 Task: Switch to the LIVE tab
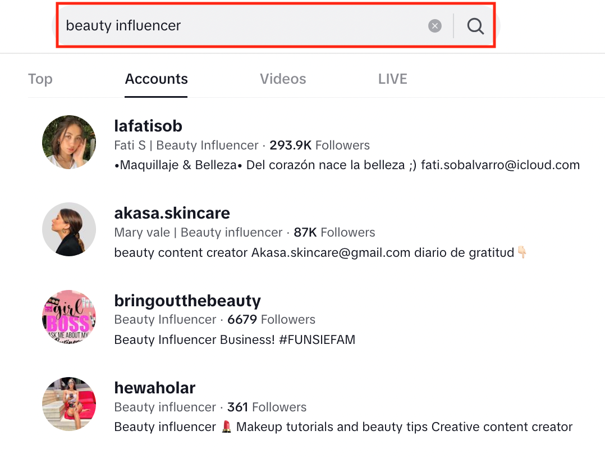click(x=392, y=79)
